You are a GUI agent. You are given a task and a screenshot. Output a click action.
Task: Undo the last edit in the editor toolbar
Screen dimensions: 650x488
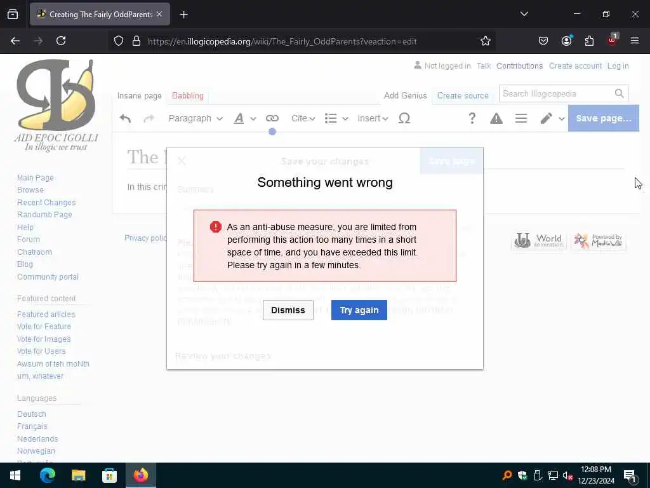(125, 119)
